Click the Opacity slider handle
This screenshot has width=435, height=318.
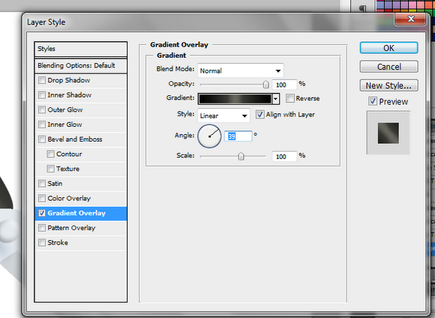pyautogui.click(x=265, y=84)
